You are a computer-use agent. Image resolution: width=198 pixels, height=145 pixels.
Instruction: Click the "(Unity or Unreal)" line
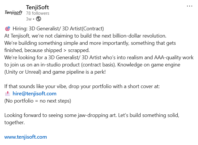(55, 72)
